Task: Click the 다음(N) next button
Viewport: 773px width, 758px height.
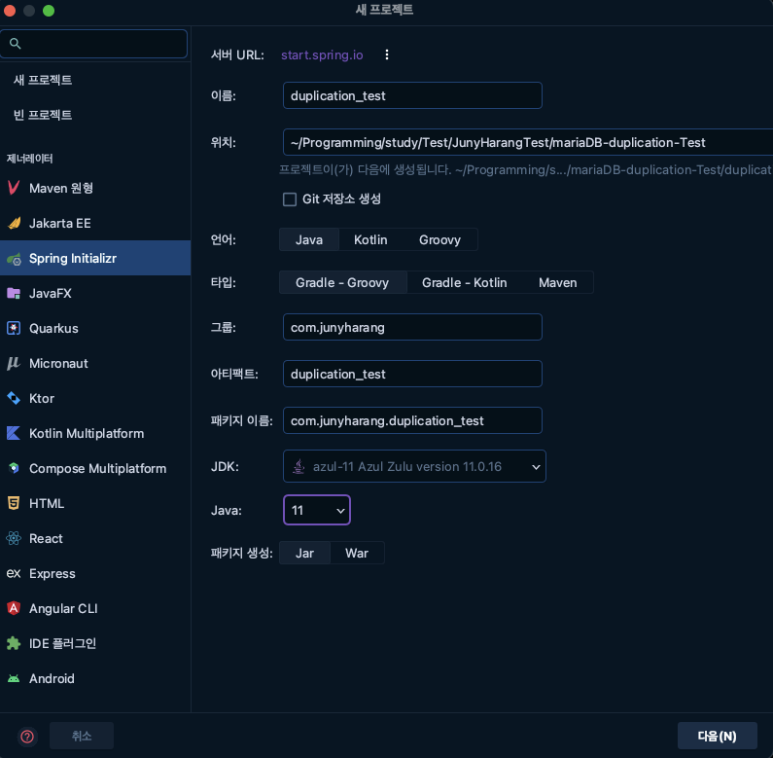Action: pyautogui.click(x=718, y=737)
